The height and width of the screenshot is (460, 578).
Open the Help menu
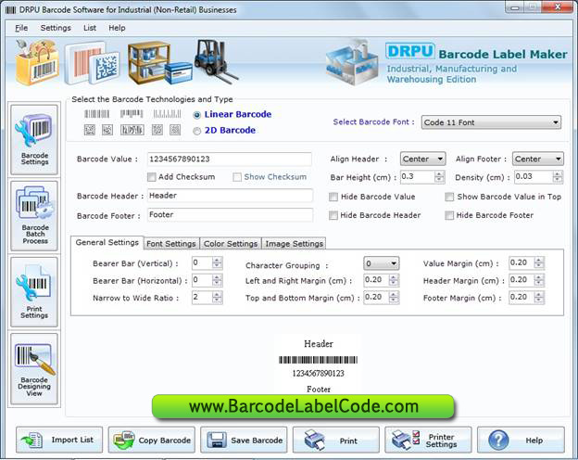click(x=117, y=28)
